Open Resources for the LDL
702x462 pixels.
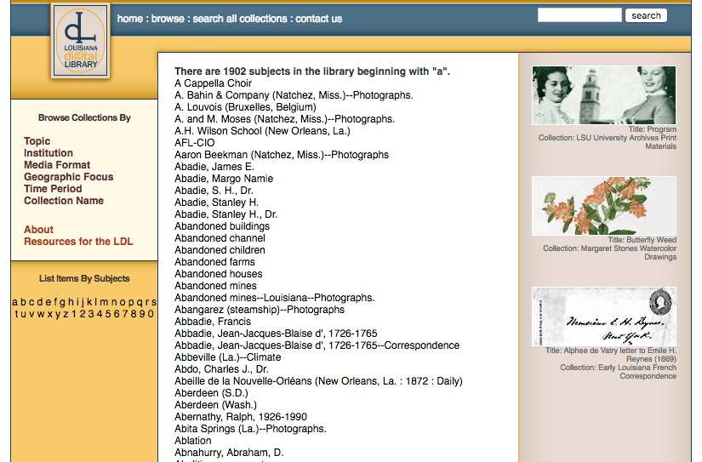(x=78, y=242)
